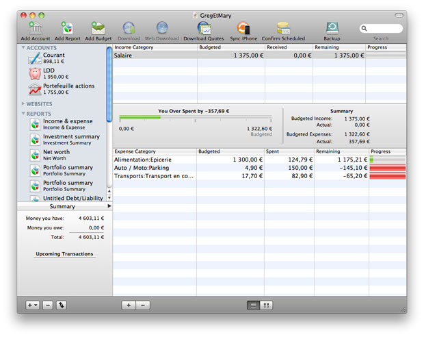Collapse the ACCOUNTS section
Screen dimensions: 424x337
(23, 48)
